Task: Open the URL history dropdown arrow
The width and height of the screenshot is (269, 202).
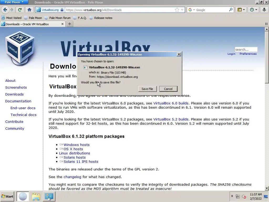Action: tap(182, 10)
